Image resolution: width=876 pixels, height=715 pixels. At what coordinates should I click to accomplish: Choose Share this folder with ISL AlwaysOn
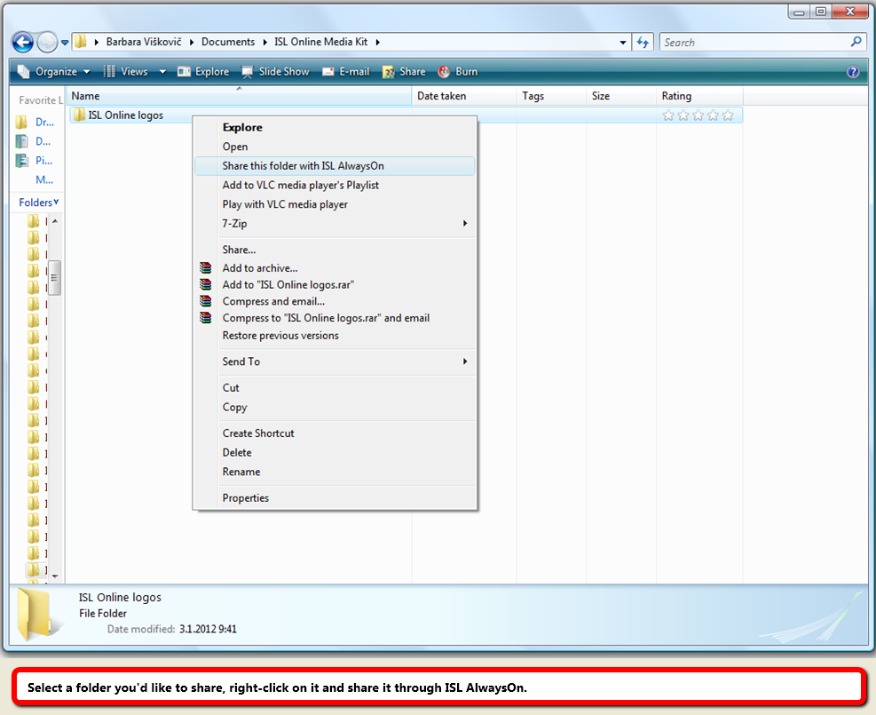[x=335, y=166]
